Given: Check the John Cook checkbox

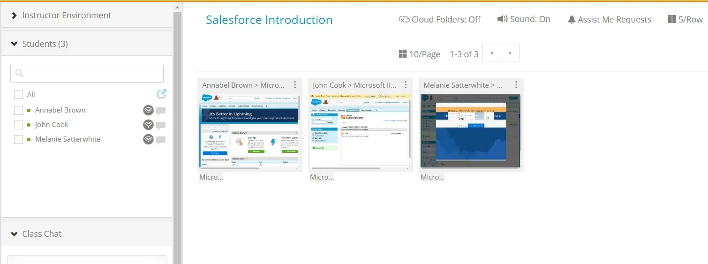Looking at the screenshot, I should (18, 125).
